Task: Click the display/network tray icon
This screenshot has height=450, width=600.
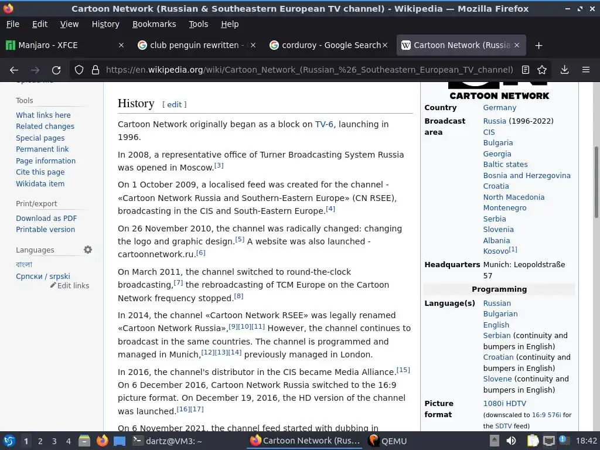Action: click(x=548, y=441)
